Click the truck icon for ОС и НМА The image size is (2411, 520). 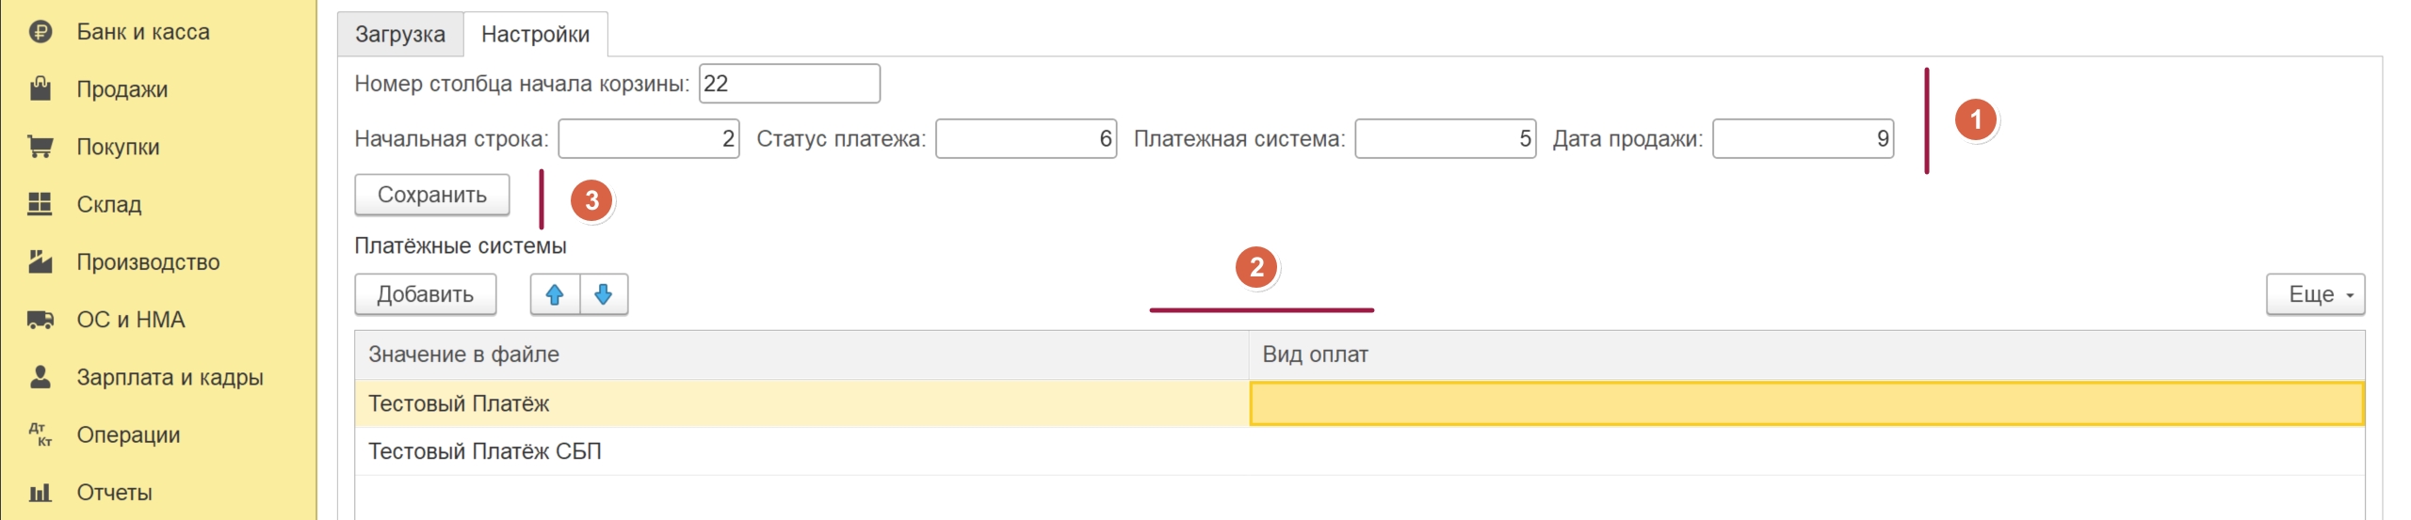(40, 320)
